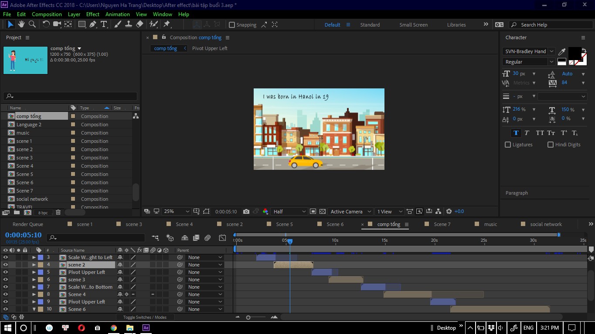The image size is (595, 334).
Task: Toggle the Snapping checkbox
Action: pos(232,25)
